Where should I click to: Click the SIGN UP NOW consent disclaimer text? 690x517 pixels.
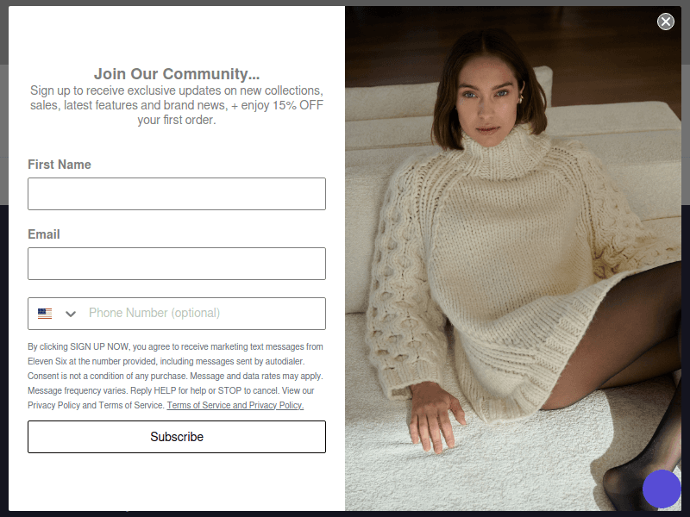(x=175, y=376)
